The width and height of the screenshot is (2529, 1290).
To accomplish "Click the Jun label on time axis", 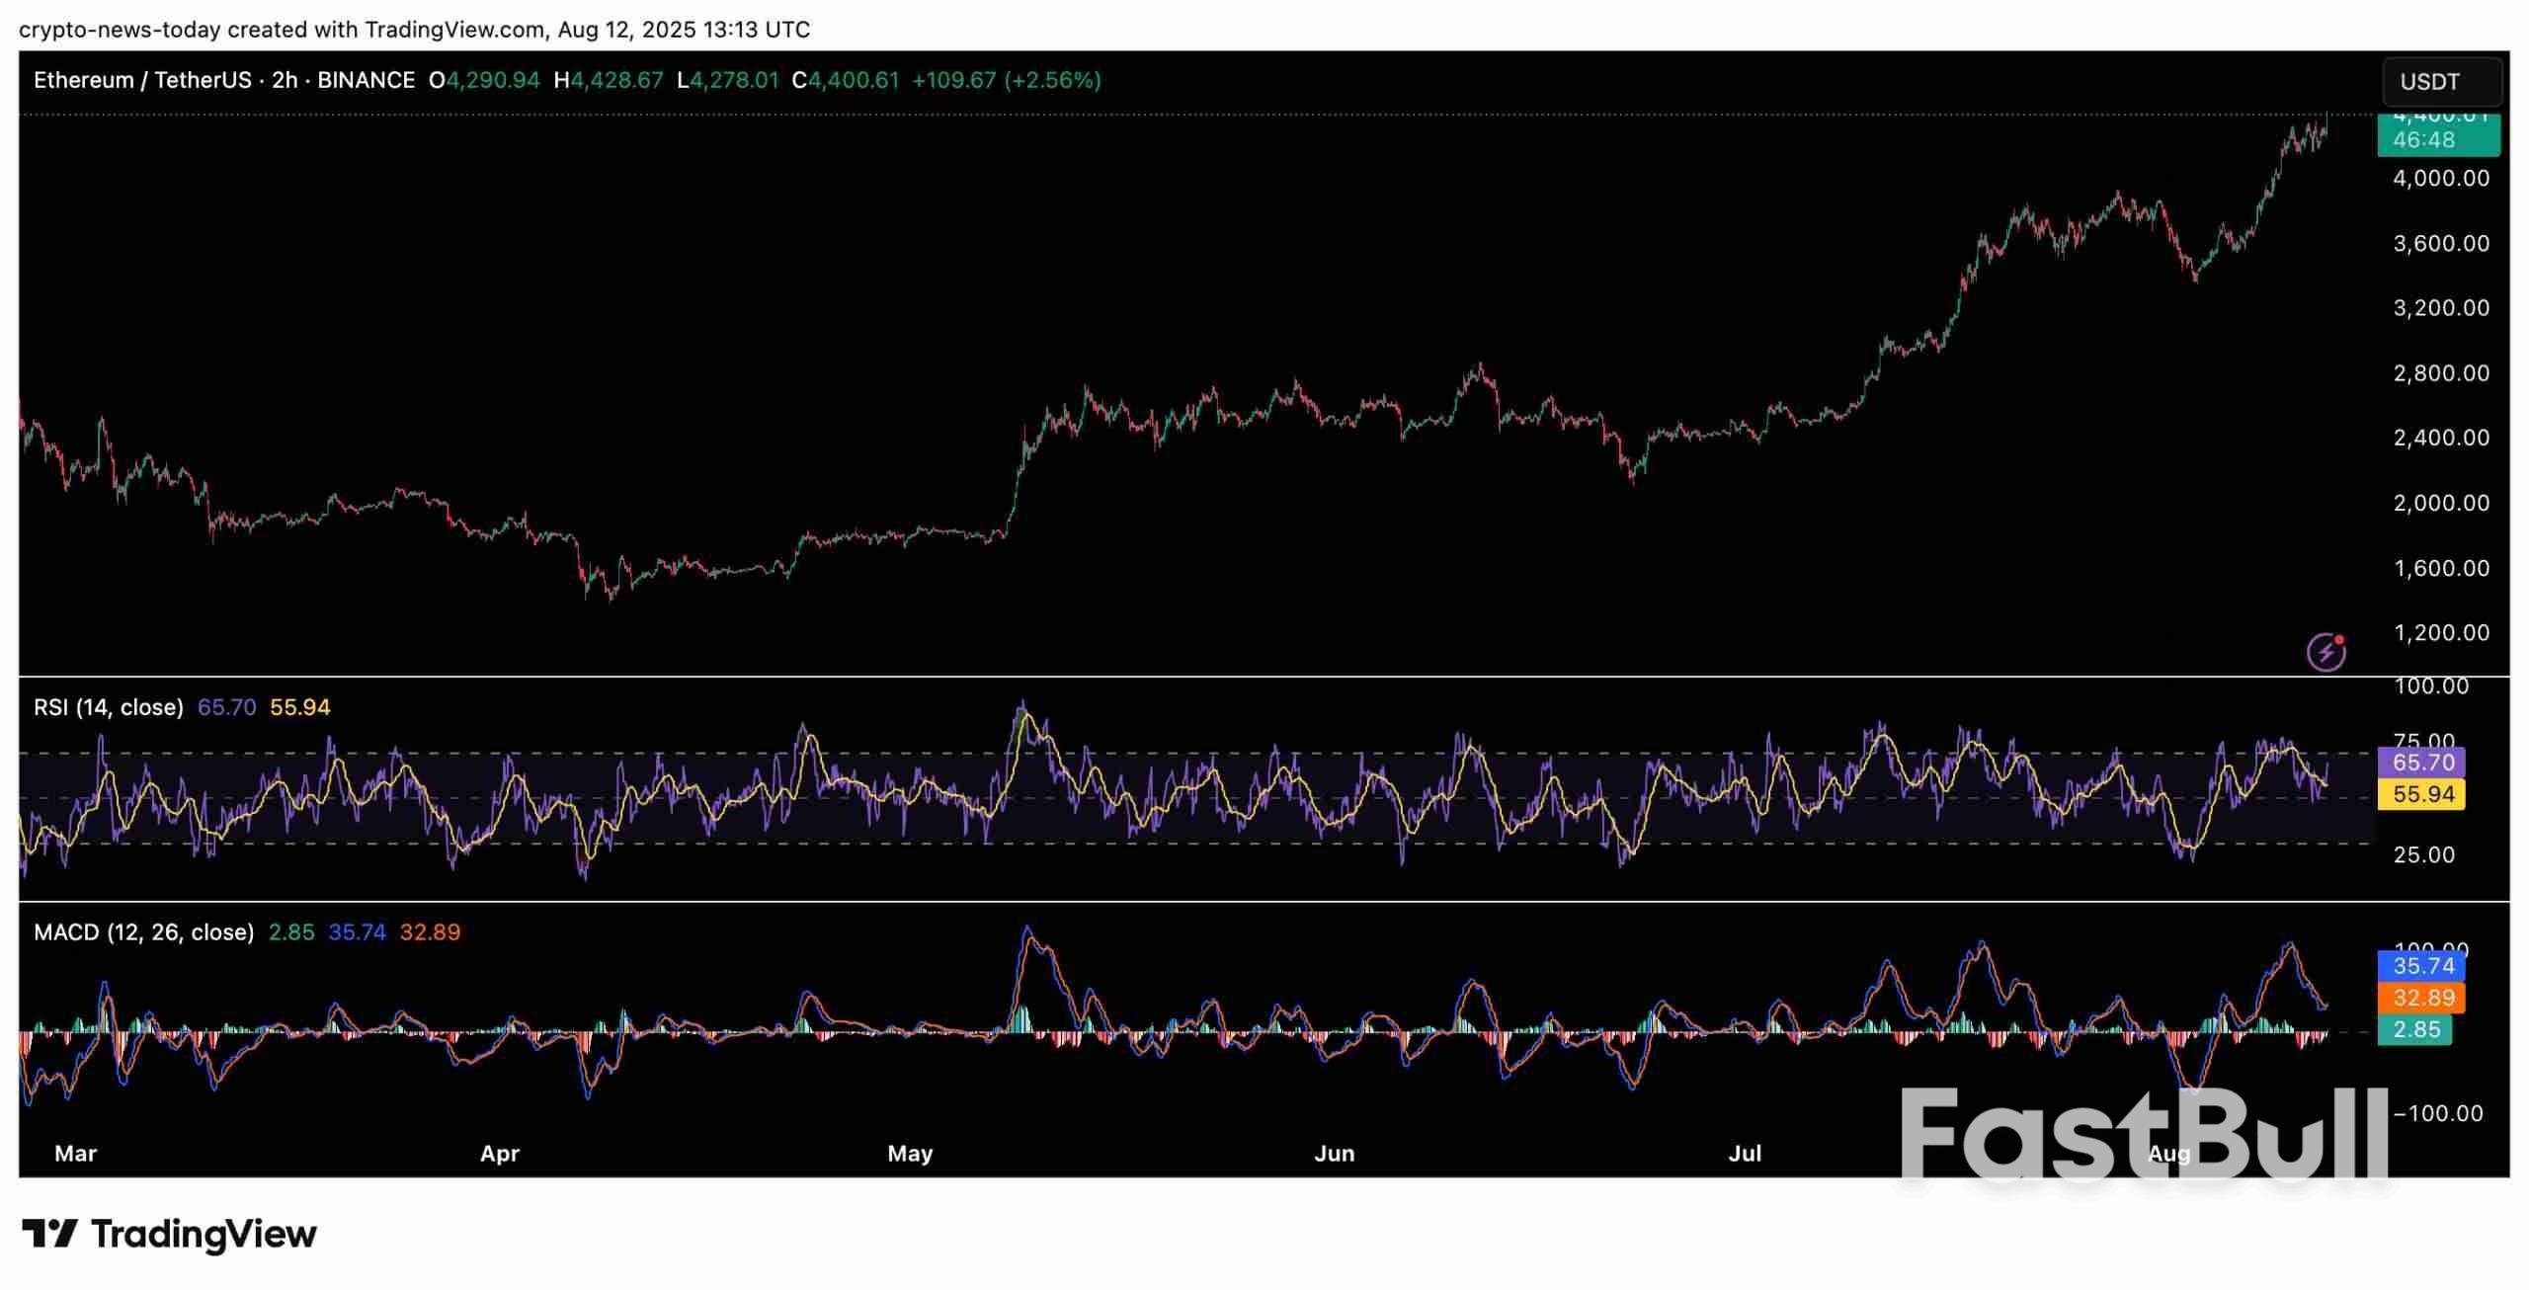I will click(x=1334, y=1154).
